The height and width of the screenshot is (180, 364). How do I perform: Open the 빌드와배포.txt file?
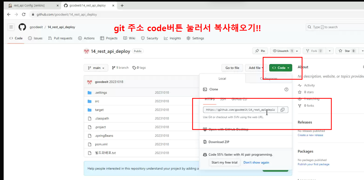(105, 153)
